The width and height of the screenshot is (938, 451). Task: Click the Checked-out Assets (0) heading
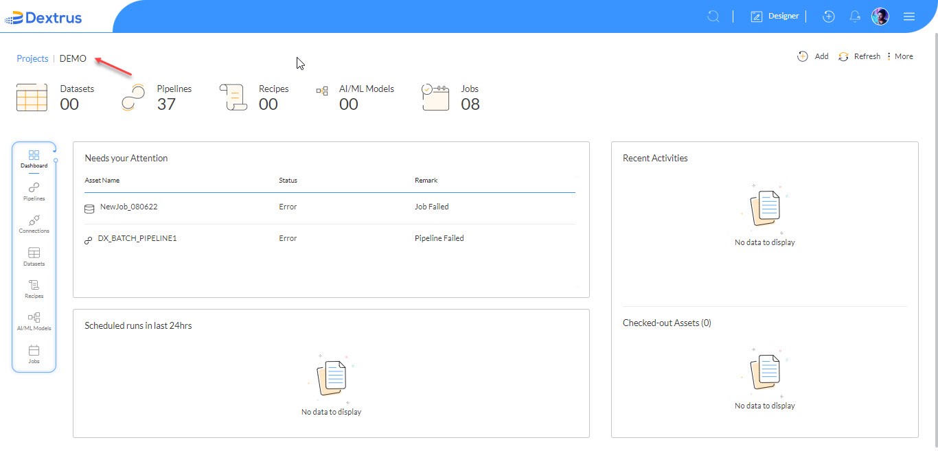(x=667, y=323)
